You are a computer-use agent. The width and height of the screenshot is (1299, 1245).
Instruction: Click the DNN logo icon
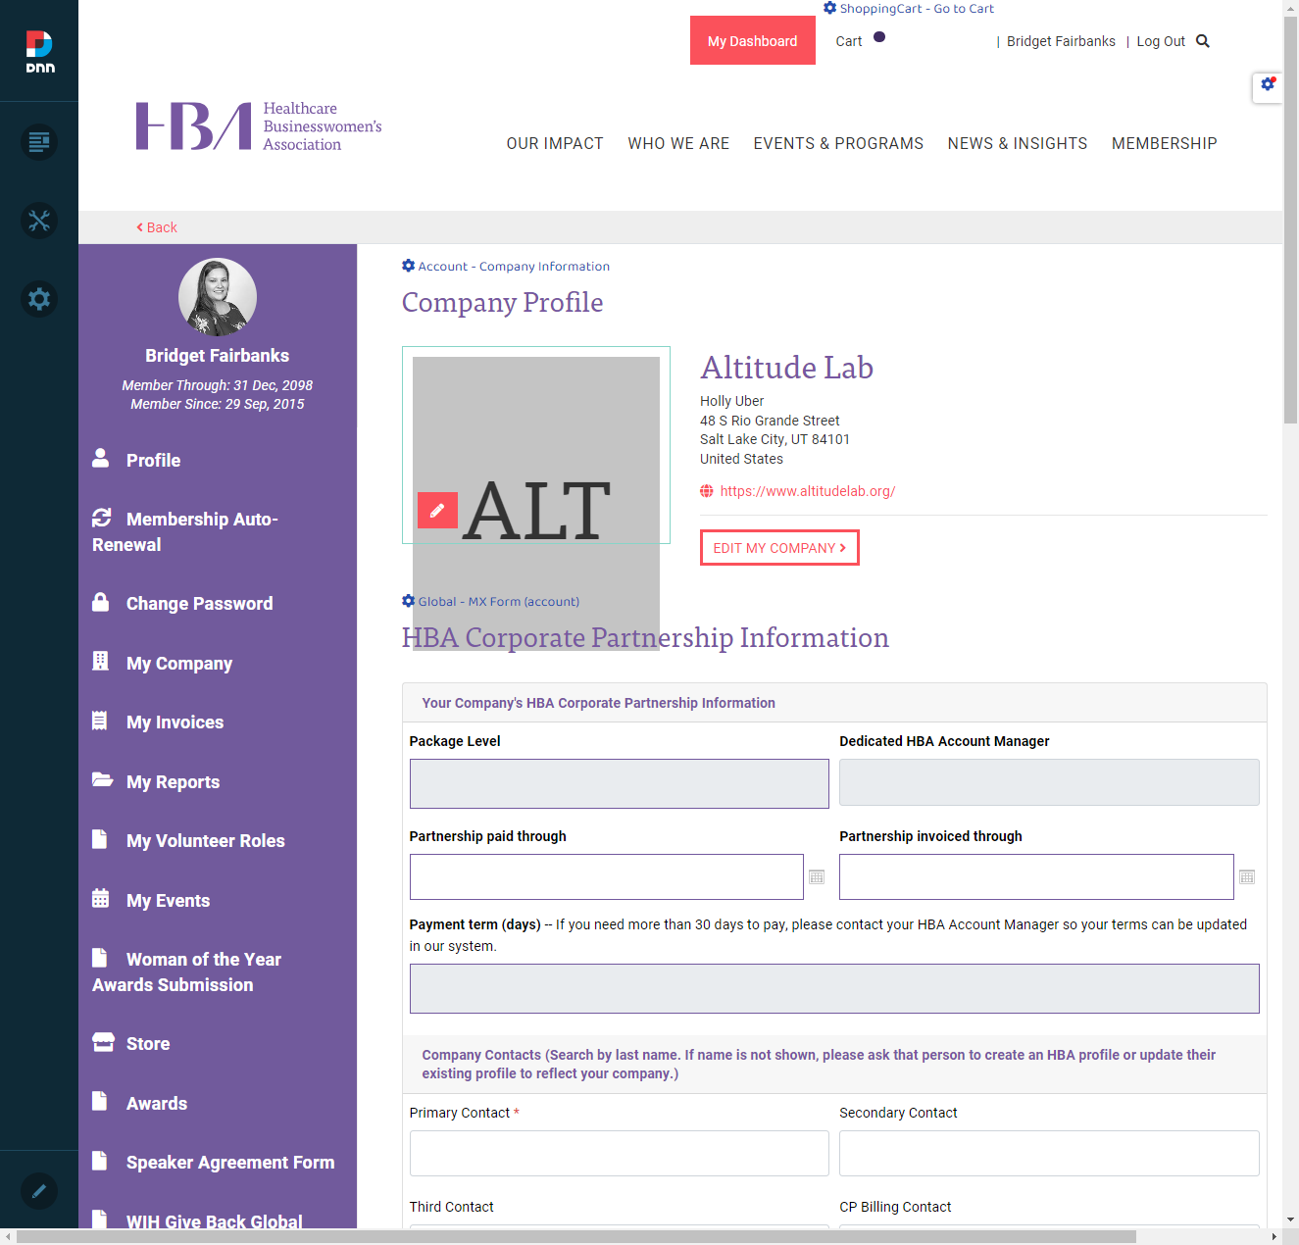[39, 51]
